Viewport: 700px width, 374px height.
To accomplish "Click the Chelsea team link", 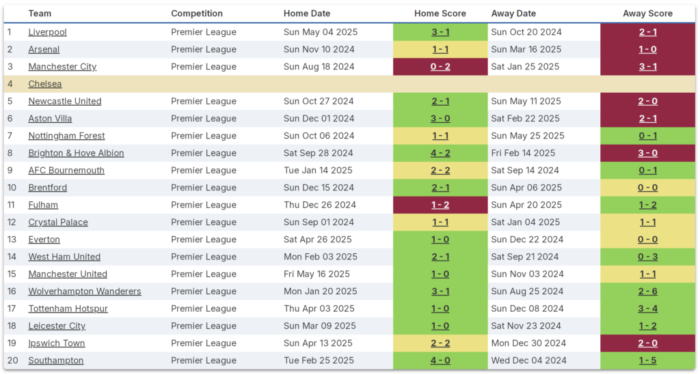I will 45,84.
